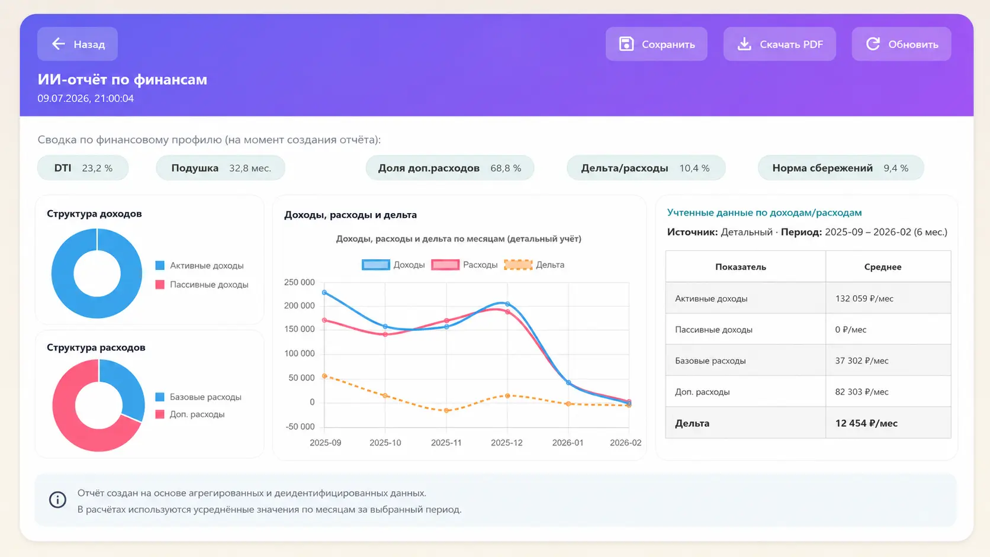Select the Подушка 32,8 мес. chip
The height and width of the screenshot is (557, 990).
tap(221, 168)
